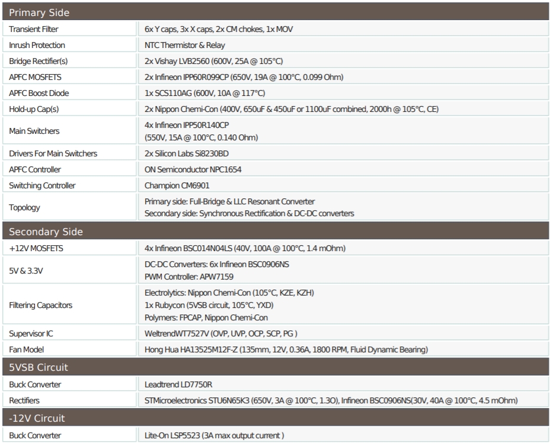Select the '5V & 3.3V' label
The height and width of the screenshot is (443, 550).
click(26, 271)
